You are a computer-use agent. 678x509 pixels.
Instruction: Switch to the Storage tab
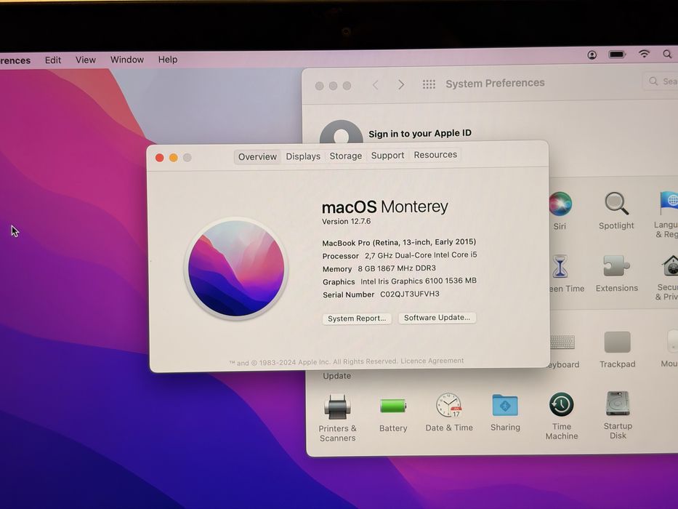tap(345, 156)
